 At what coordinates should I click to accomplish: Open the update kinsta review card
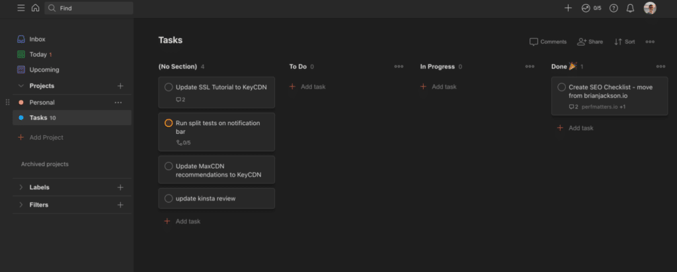pyautogui.click(x=217, y=199)
